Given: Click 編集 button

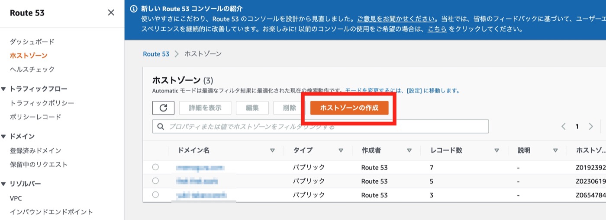Looking at the screenshot, I should coord(252,108).
